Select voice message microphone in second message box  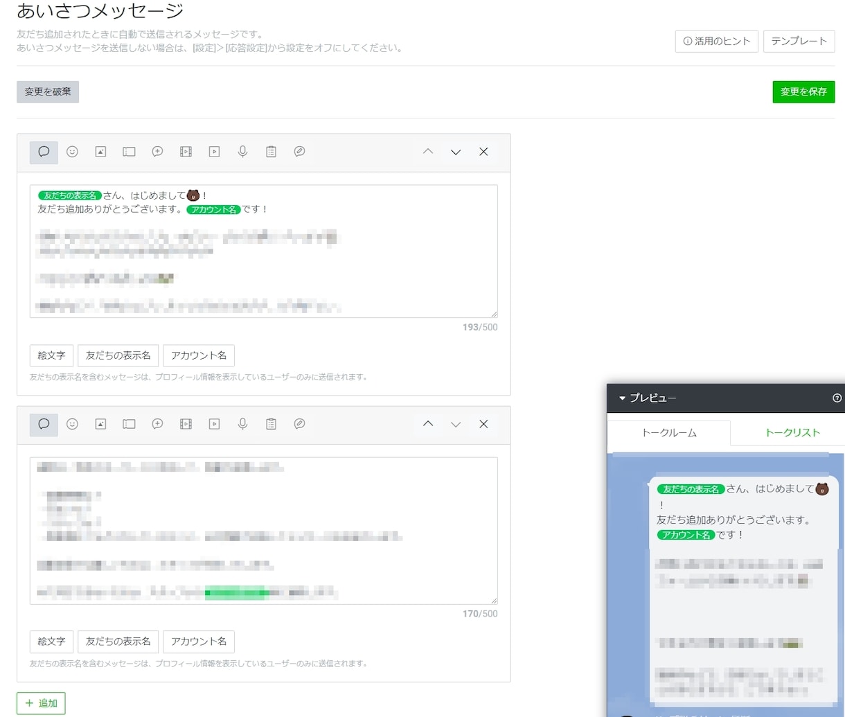[x=242, y=424]
